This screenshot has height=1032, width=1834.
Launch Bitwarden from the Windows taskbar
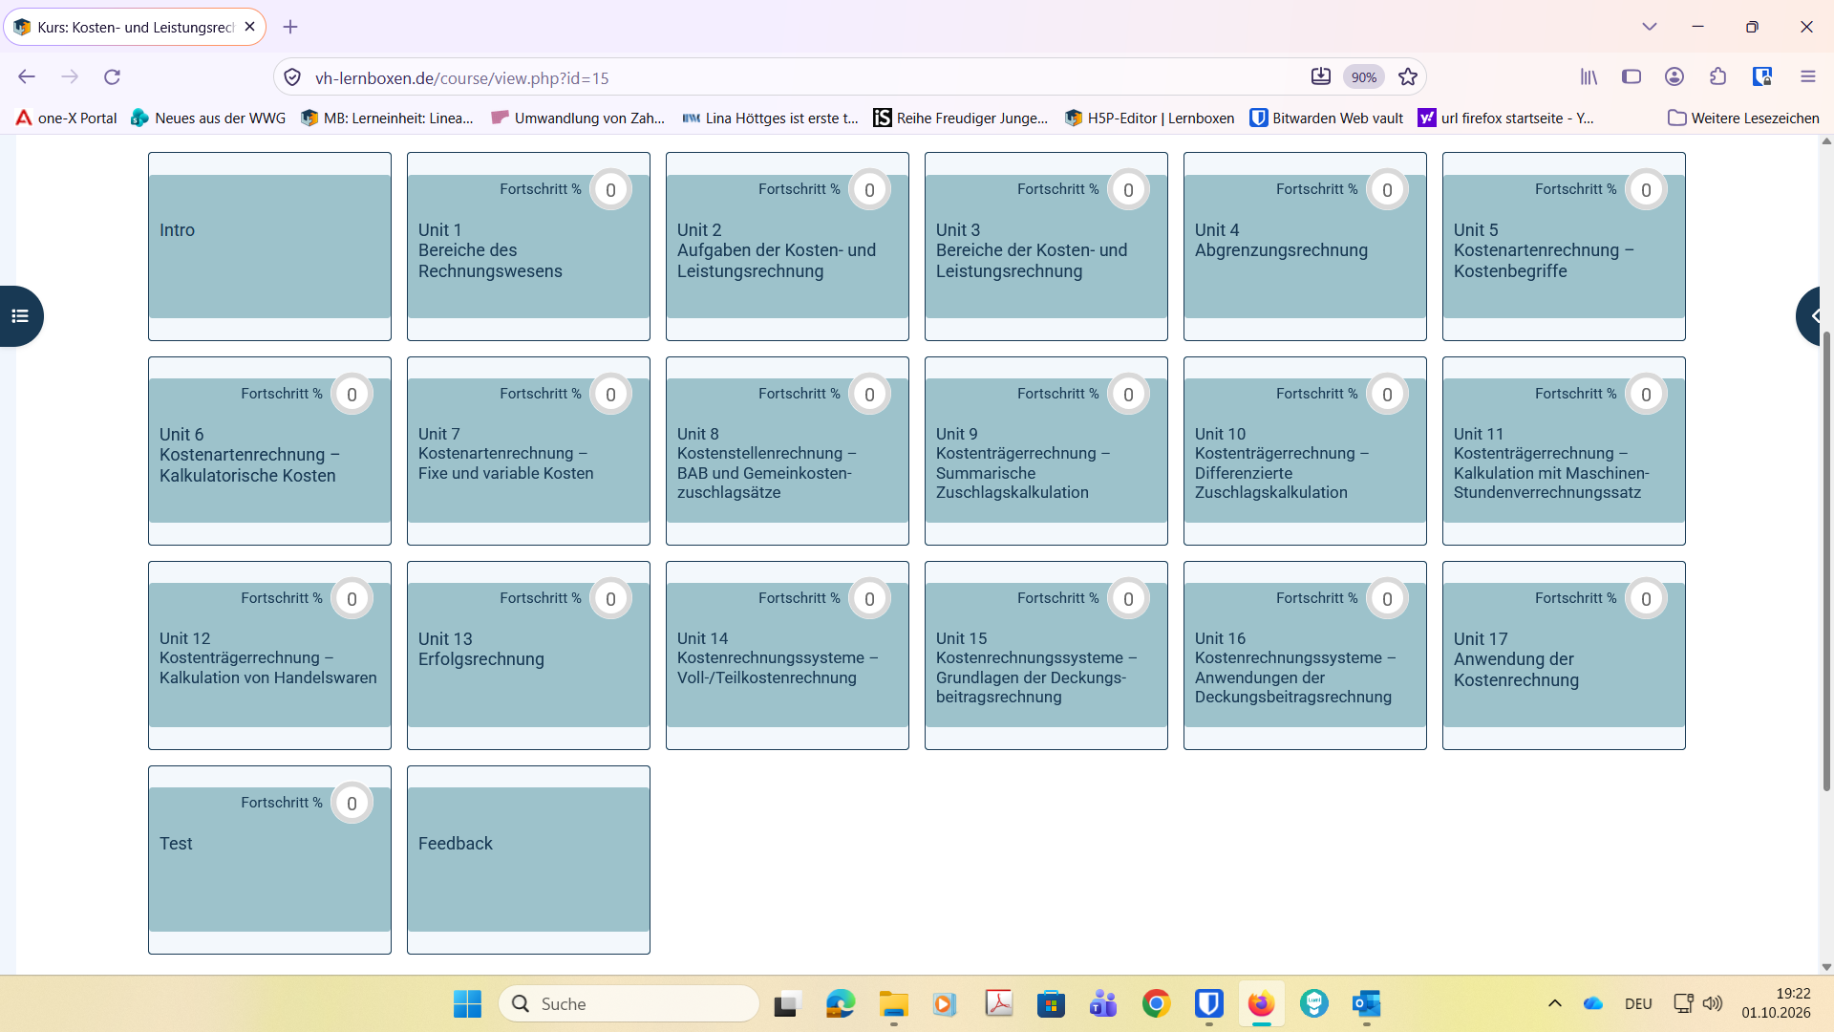1208,1003
